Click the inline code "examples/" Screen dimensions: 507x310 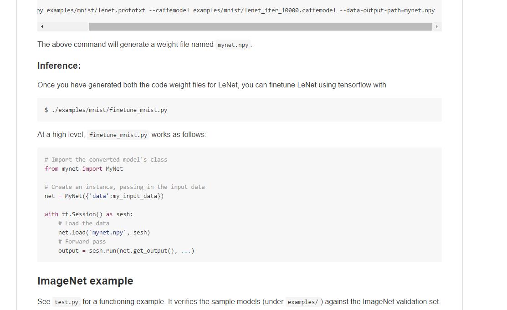tap(303, 302)
